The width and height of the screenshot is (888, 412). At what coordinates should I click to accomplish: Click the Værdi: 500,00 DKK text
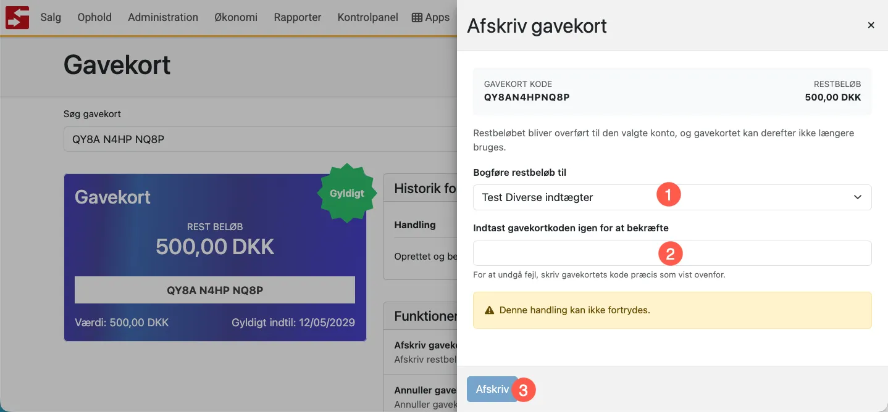(x=122, y=323)
